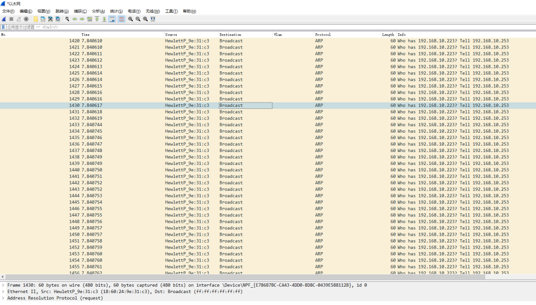The image size is (536, 305).
Task: Select packet with time 7.840744
Action: (x=268, y=125)
